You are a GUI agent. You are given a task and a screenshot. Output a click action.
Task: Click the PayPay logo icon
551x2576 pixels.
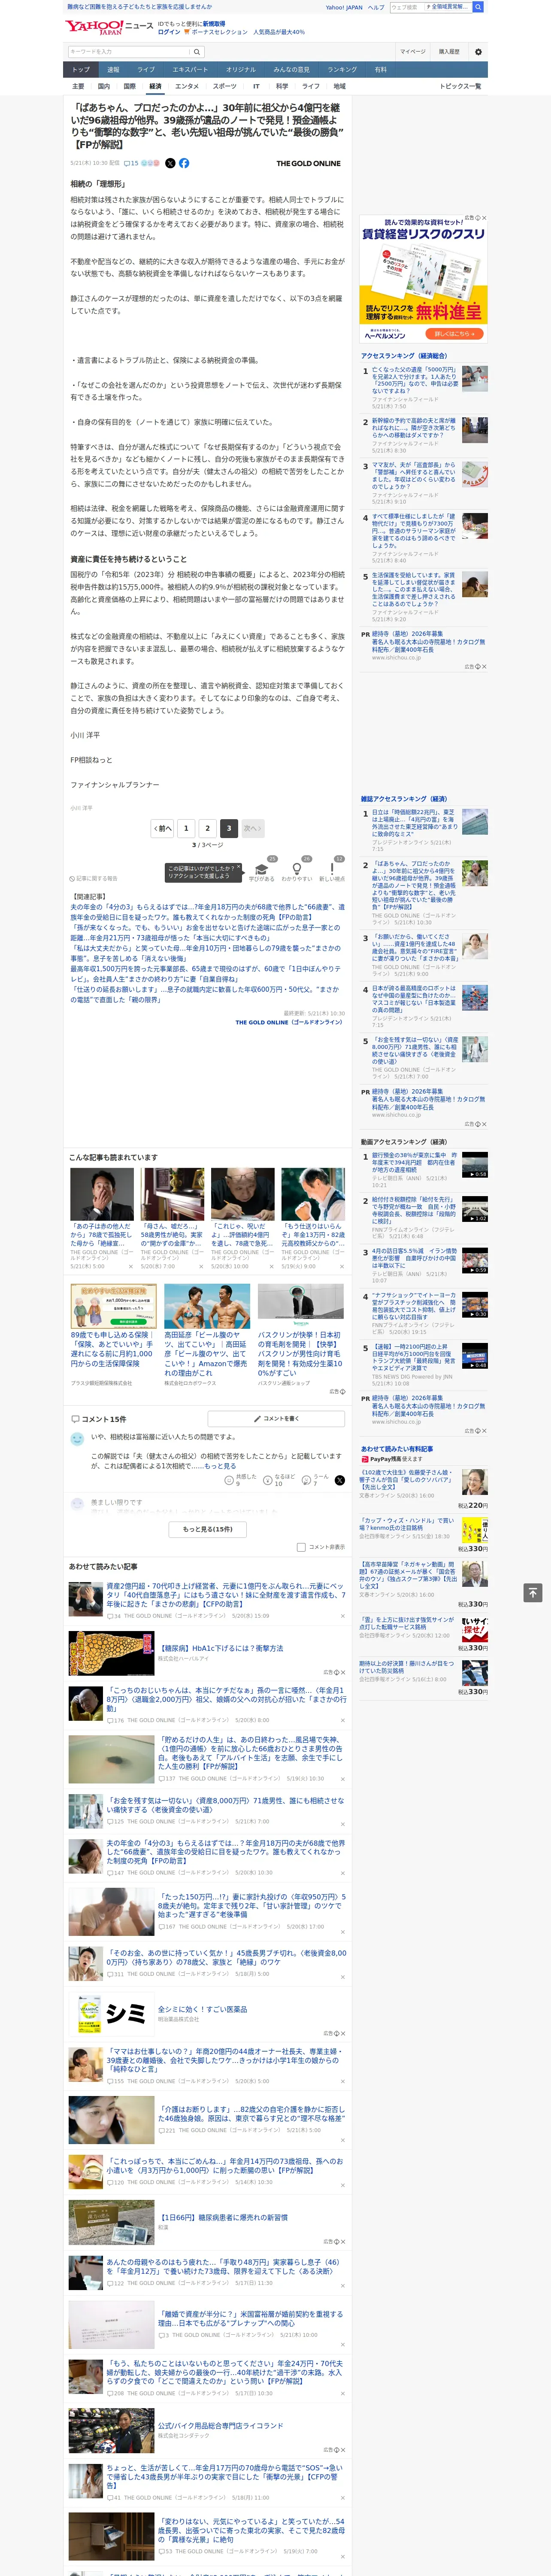pyautogui.click(x=365, y=1459)
